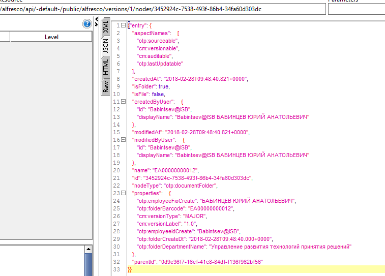Collapse the "createdByUser" node on line 11
This screenshot has height=276, width=385.
click(123, 102)
